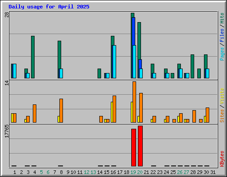This screenshot has width=227, height=177.
Task: Click the green weekend label "26"
Action: tap(180, 172)
